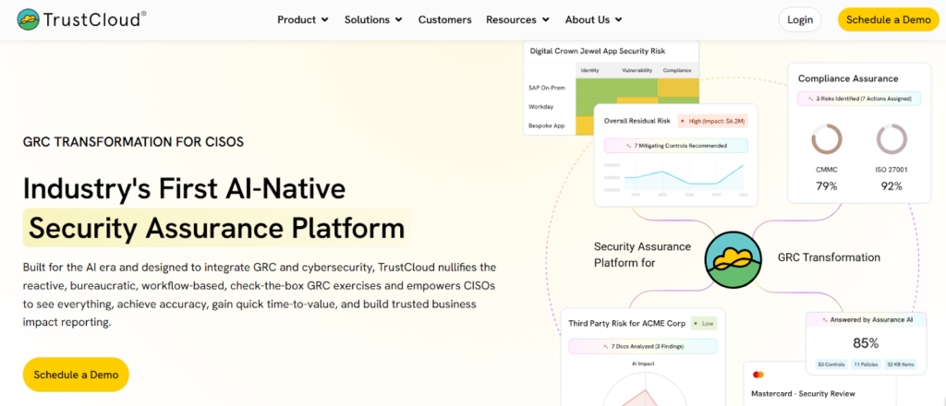Image resolution: width=946 pixels, height=406 pixels.
Task: Click the ISO 27001 92% donut chart
Action: click(x=891, y=139)
